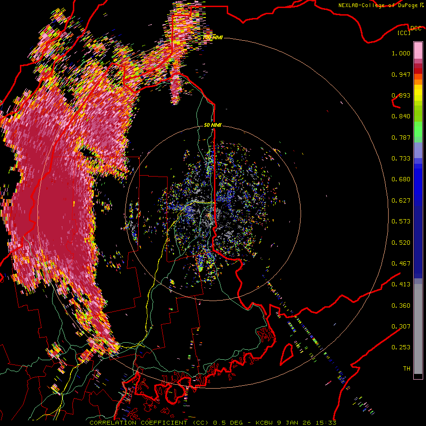This screenshot has height=426, width=426.
Task: Click the 0.893 scale label
Action: click(x=401, y=95)
